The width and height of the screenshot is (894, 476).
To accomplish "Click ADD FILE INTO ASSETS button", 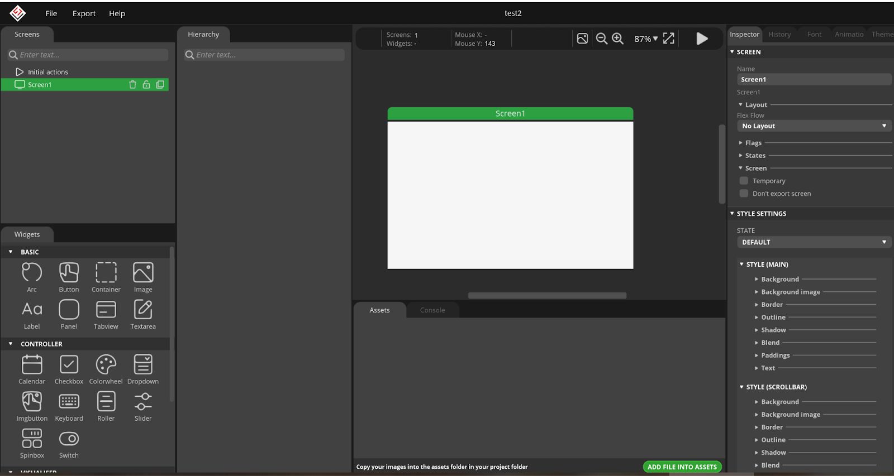I will click(682, 467).
